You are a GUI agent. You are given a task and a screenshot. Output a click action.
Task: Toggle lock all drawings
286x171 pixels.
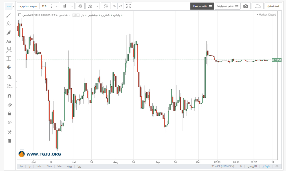click(x=10, y=113)
